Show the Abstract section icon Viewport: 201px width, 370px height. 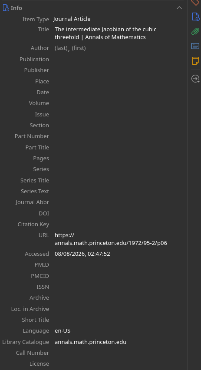(x=195, y=46)
